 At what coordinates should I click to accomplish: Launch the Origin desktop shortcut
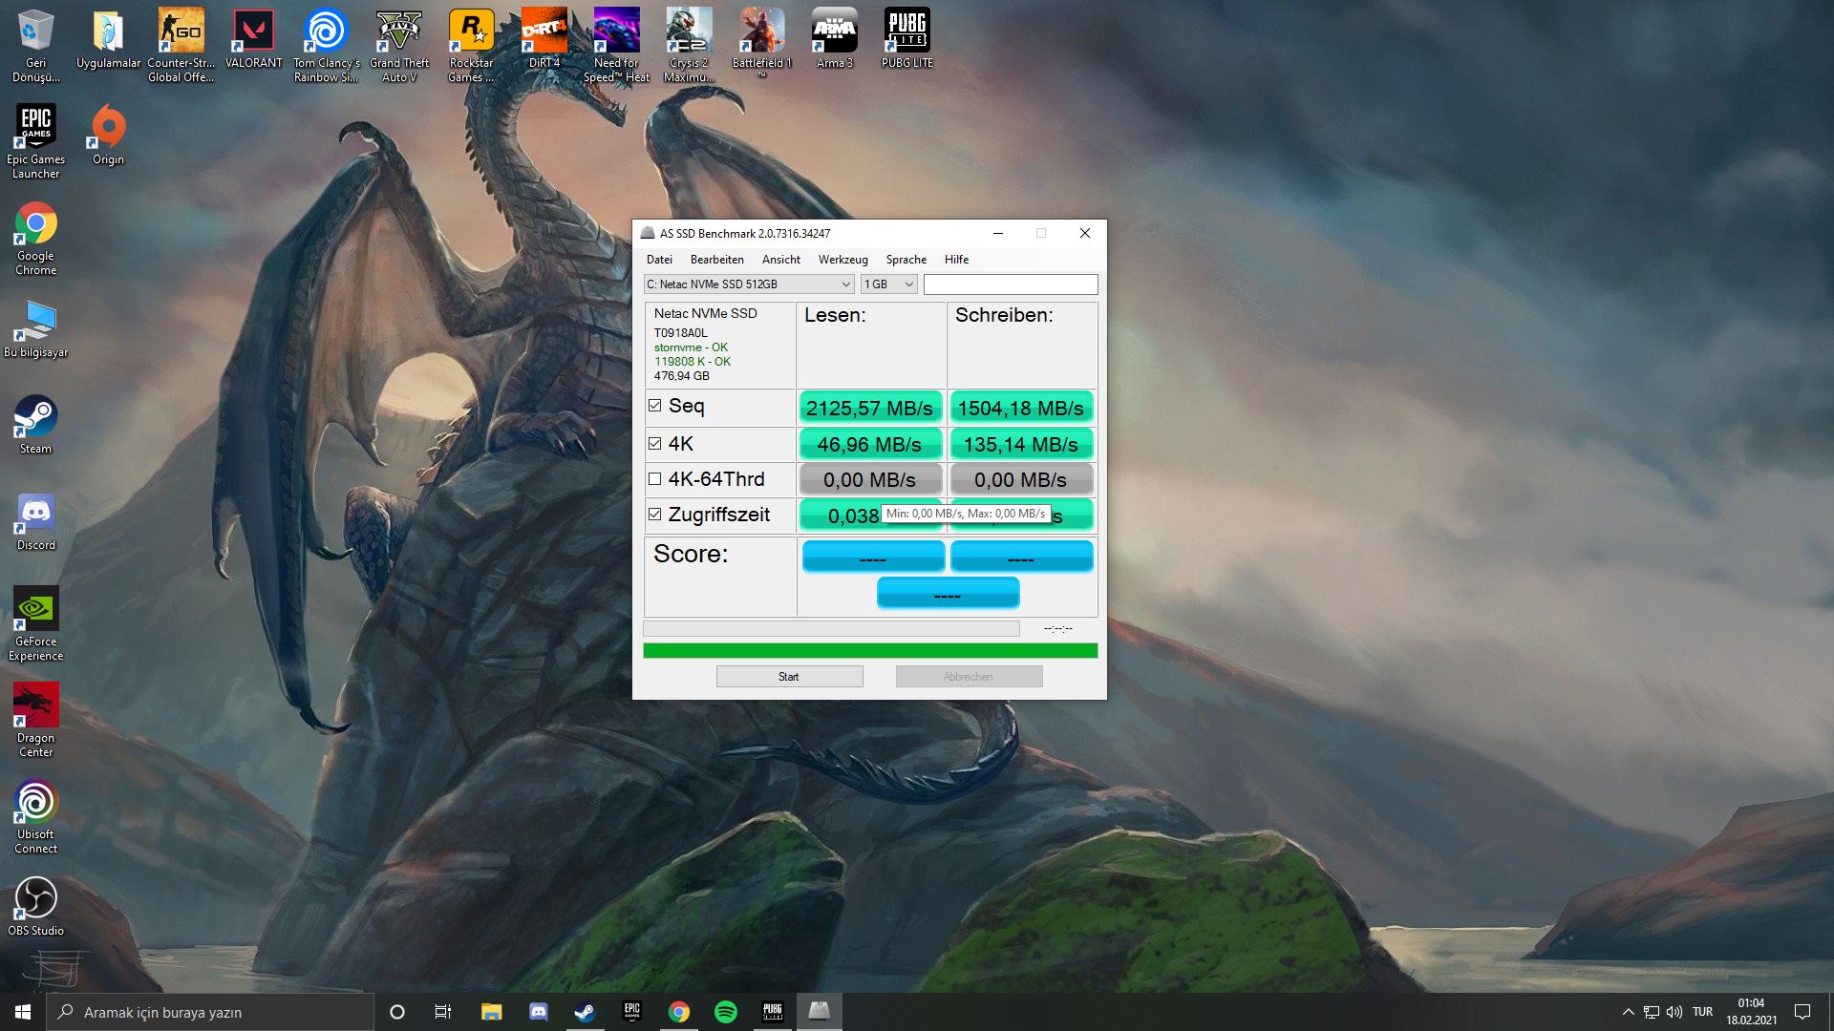point(108,137)
